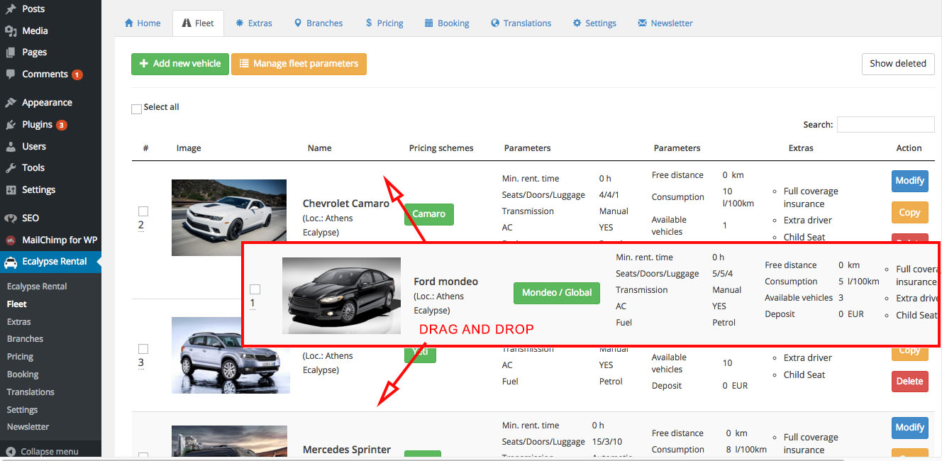Click the Pricing schemes column header

click(x=441, y=148)
